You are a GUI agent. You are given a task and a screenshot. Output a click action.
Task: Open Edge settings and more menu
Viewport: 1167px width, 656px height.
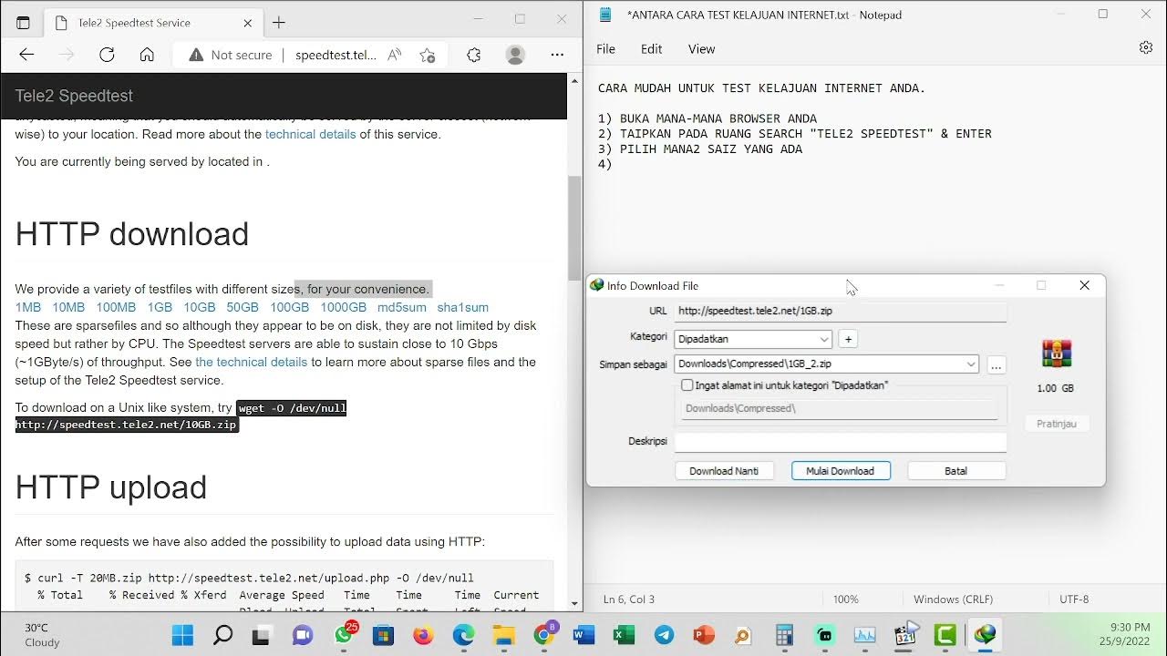[557, 55]
